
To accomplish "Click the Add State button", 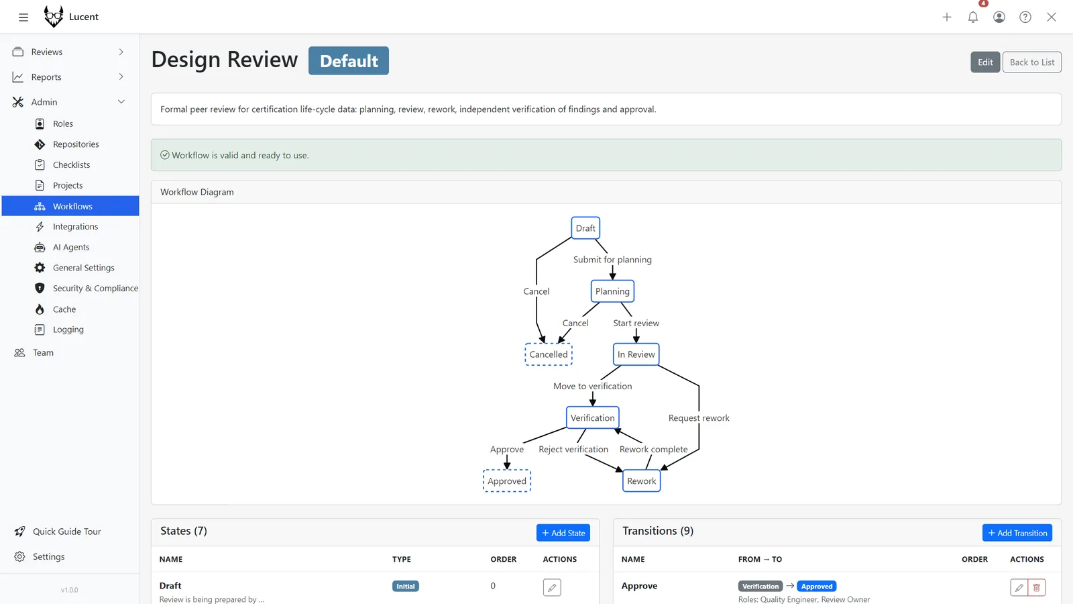I will [563, 533].
